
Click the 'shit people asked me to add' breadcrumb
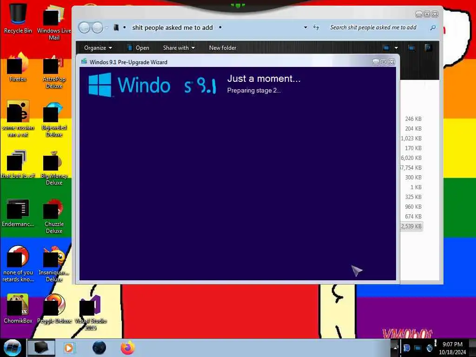tap(172, 27)
